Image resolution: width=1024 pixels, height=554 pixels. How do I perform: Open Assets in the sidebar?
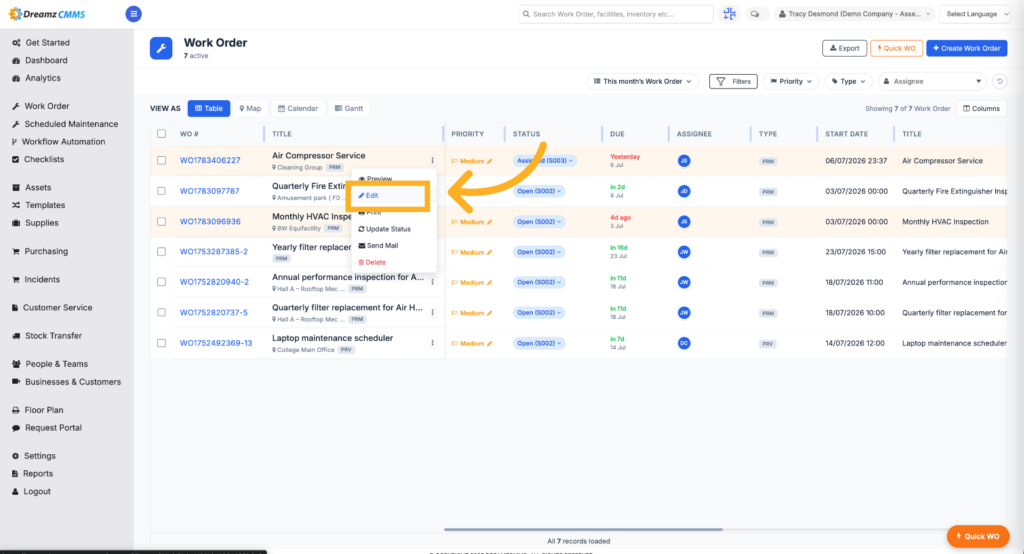pos(38,187)
